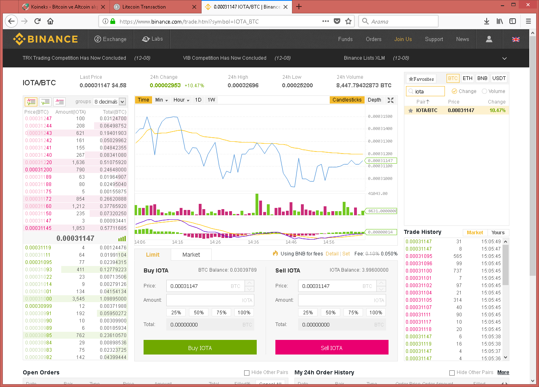Open the Labs menu
Image resolution: width=539 pixels, height=387 pixels.
[152, 39]
